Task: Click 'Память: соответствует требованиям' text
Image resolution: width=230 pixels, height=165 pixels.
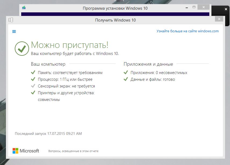Action: tap(70, 73)
